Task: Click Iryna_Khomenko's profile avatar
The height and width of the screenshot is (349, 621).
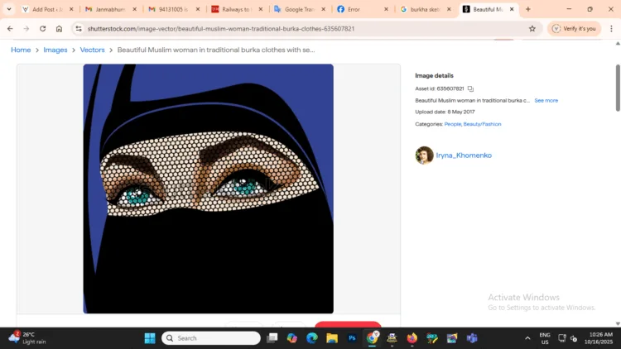Action: click(x=424, y=155)
